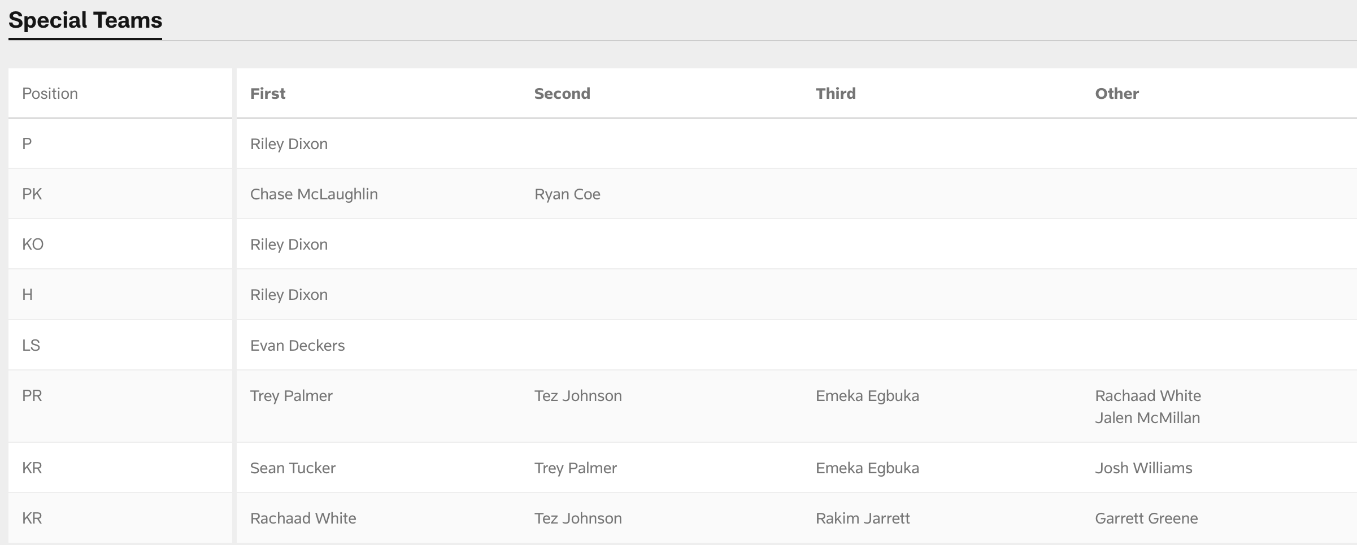Open long snapper Evan Deckers
1357x545 pixels.
(297, 346)
